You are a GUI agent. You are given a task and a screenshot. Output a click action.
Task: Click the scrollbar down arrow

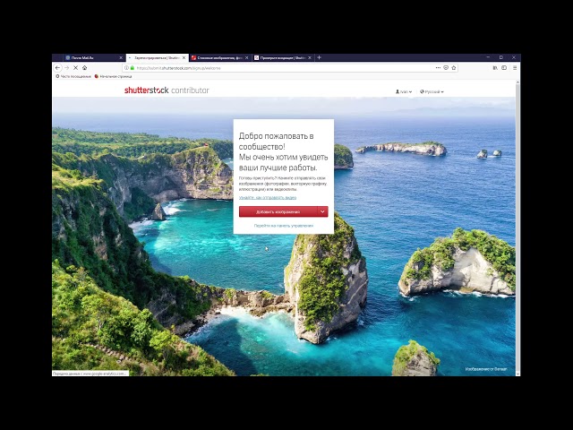coord(517,374)
